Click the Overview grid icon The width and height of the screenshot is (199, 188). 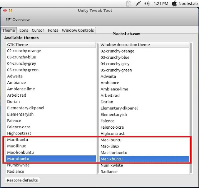point(9,20)
